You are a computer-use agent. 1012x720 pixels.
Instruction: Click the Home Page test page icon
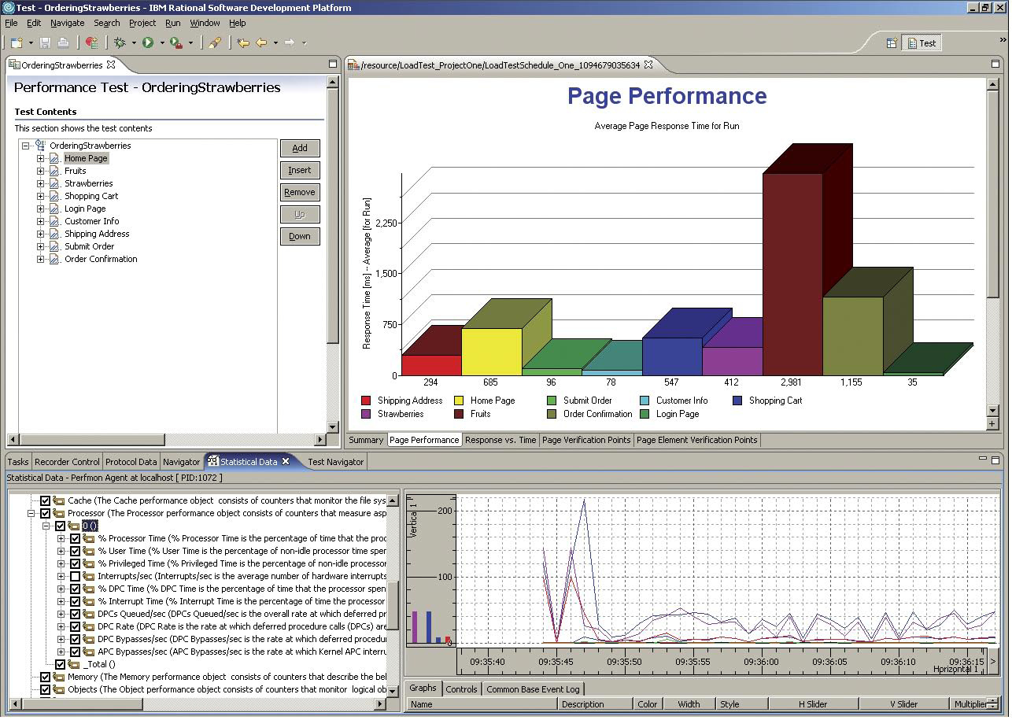[54, 158]
